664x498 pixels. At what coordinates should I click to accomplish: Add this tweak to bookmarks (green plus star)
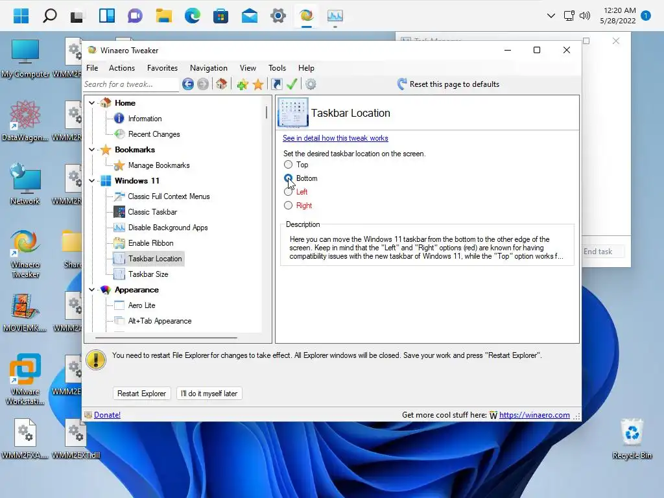243,84
